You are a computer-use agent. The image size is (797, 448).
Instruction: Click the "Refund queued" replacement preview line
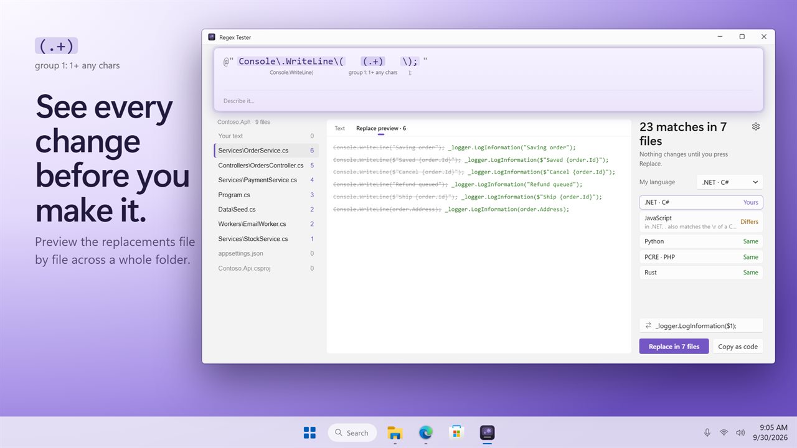458,184
